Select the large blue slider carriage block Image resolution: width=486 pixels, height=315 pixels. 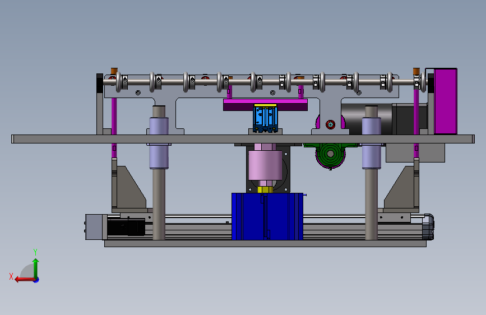click(x=267, y=216)
